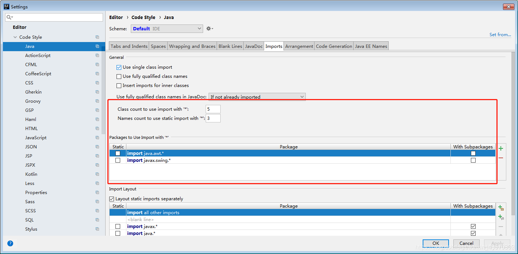The height and width of the screenshot is (254, 518).
Task: Click the copy icon beside JavaScript
Action: point(97,138)
